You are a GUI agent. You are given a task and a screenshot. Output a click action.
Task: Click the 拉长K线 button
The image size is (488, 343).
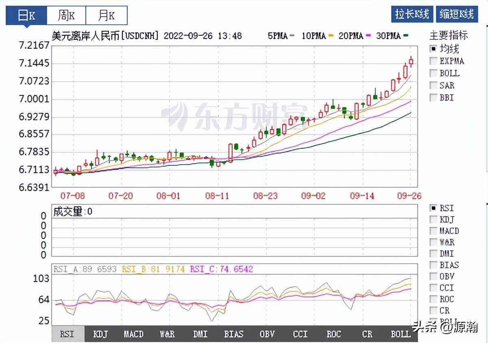412,14
